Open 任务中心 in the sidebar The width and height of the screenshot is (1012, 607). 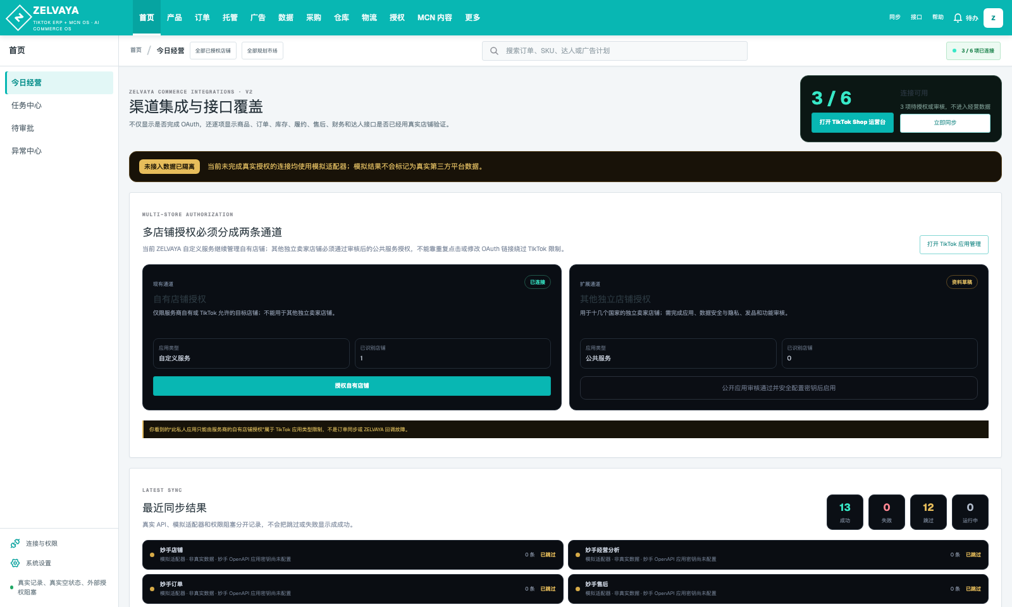[x=59, y=106]
